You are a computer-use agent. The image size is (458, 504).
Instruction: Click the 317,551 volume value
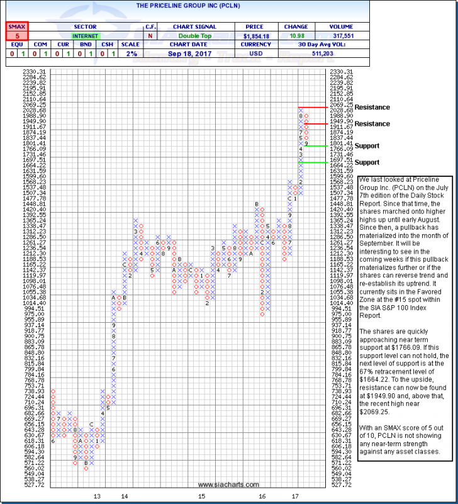point(340,35)
